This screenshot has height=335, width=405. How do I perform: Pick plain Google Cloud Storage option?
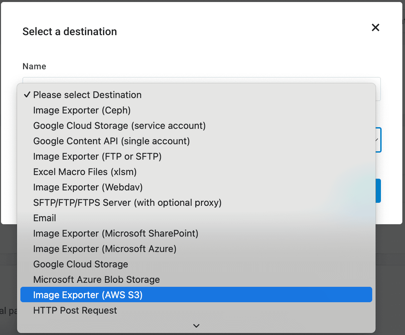pyautogui.click(x=81, y=264)
